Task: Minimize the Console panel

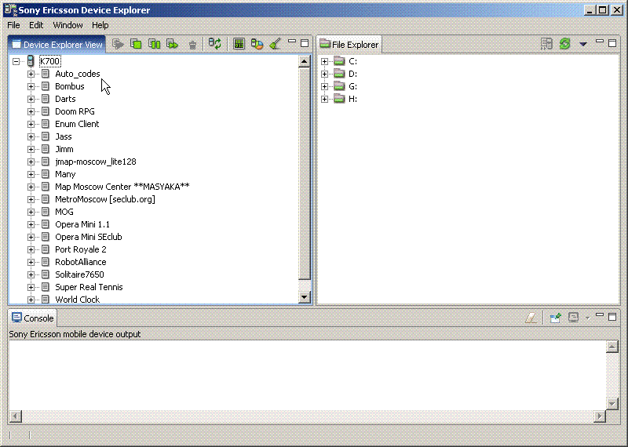Action: 600,315
